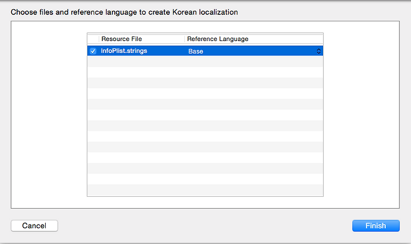Viewport: 411px width, 244px height.
Task: Click the Finish button
Action: pos(376,226)
